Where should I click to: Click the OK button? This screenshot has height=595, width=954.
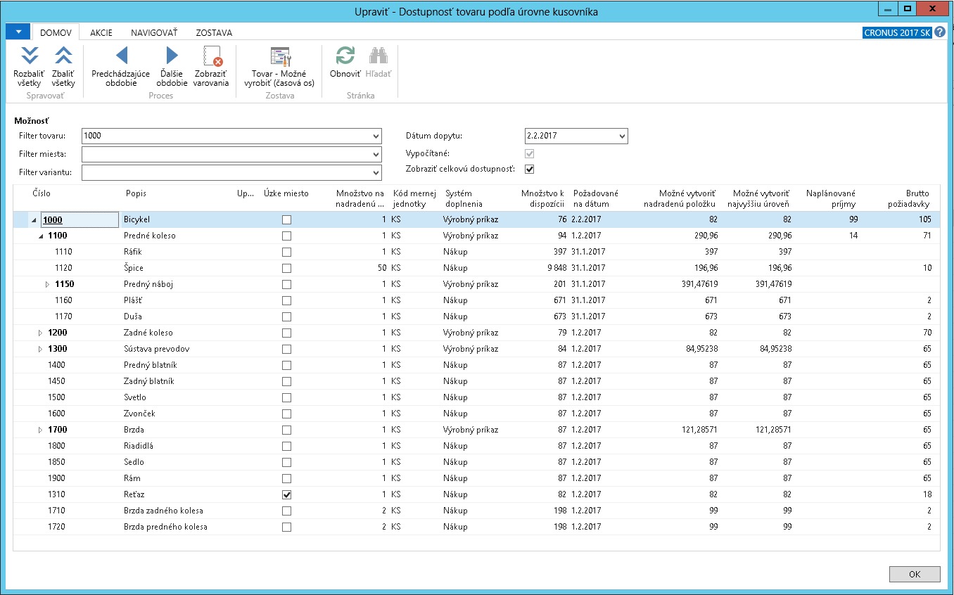(914, 574)
